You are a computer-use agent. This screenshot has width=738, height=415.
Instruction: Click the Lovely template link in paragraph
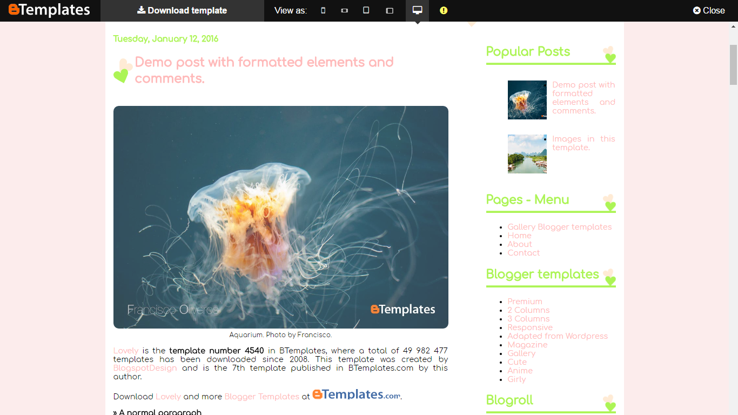(125, 351)
